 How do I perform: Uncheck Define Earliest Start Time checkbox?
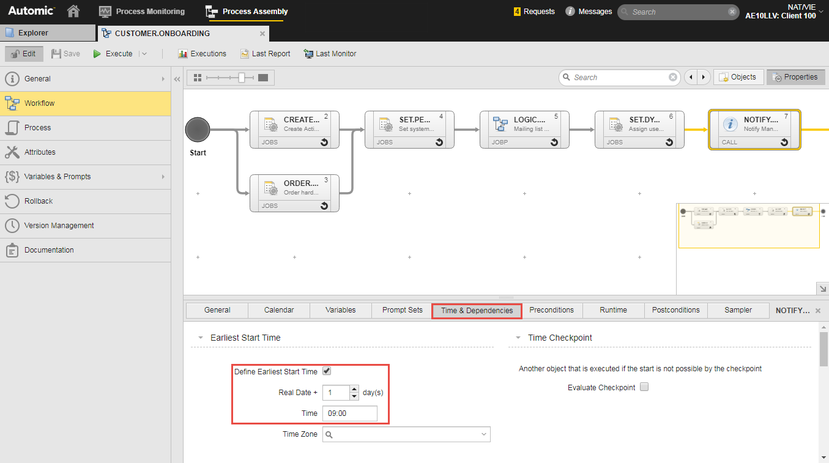(x=327, y=371)
